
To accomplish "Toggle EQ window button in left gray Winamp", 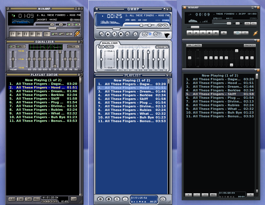I will tap(70, 25).
